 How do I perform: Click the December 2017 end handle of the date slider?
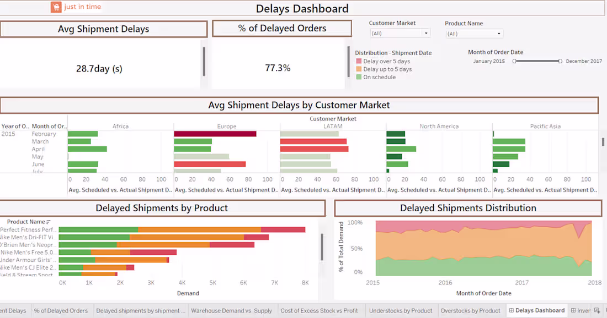[x=560, y=61]
